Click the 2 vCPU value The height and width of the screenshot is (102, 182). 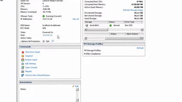click(x=46, y=6)
